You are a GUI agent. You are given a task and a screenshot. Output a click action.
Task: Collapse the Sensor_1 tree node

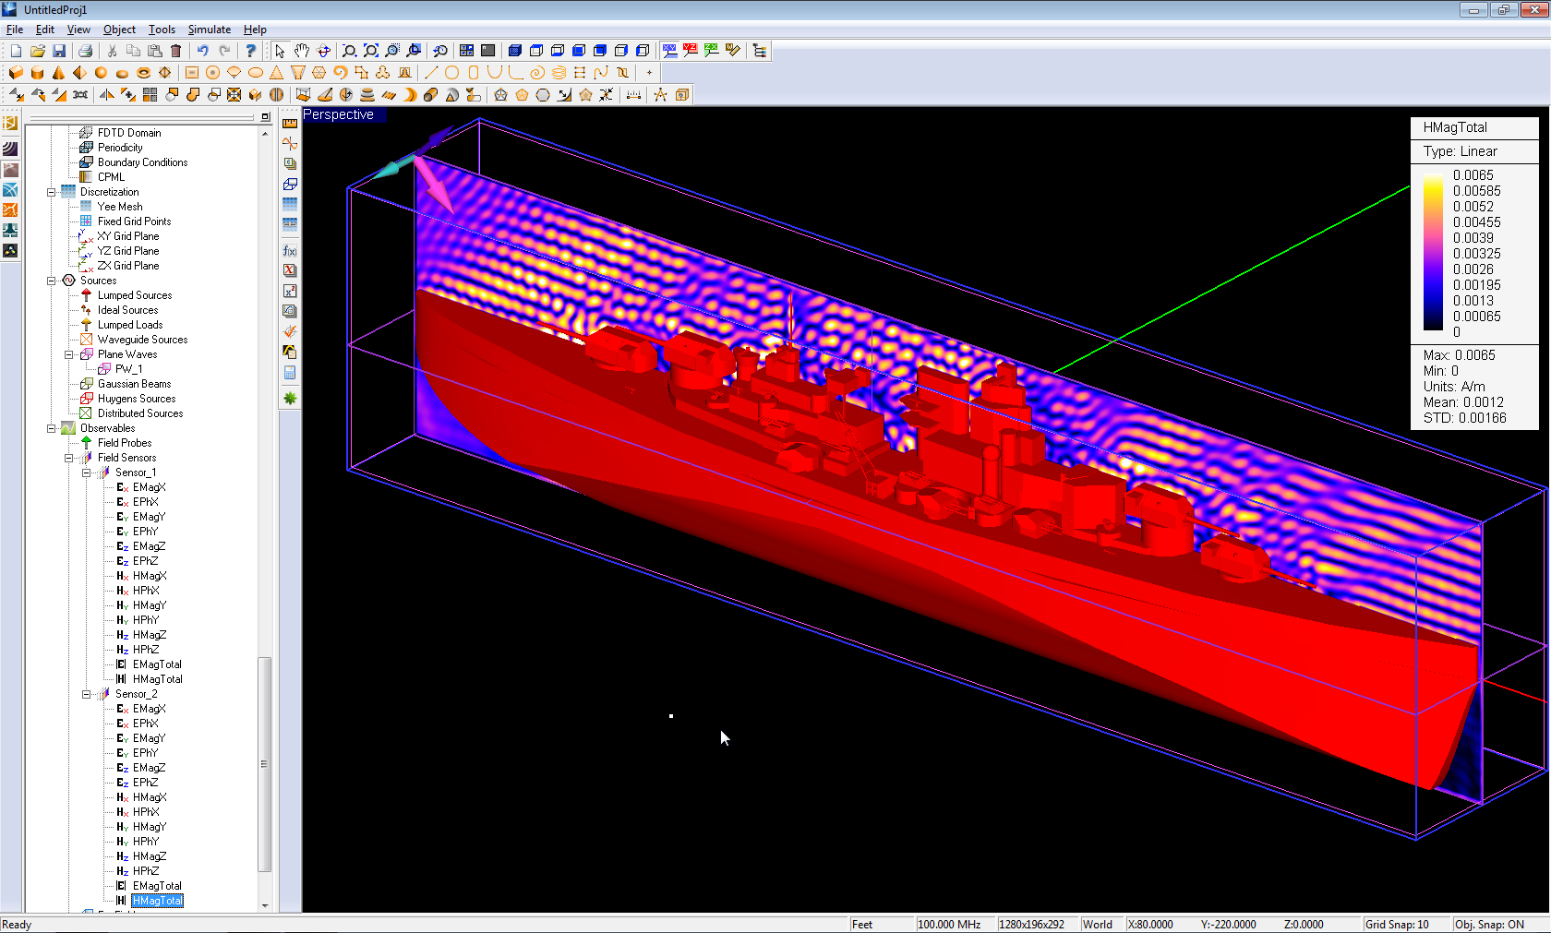tap(87, 472)
